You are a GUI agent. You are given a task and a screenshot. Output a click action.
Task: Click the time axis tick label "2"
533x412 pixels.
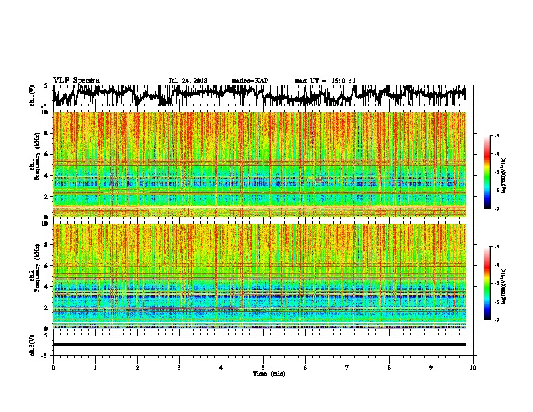click(x=137, y=368)
